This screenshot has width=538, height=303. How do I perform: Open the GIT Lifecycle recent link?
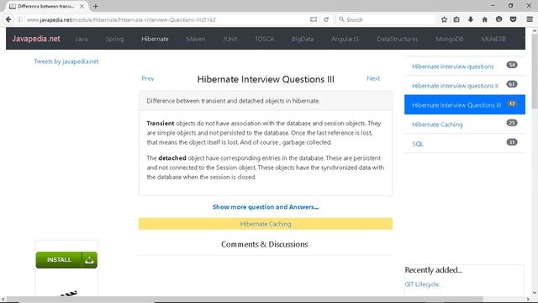click(x=422, y=284)
